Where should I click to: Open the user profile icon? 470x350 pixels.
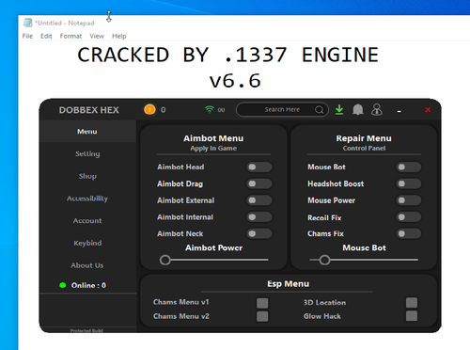point(377,109)
